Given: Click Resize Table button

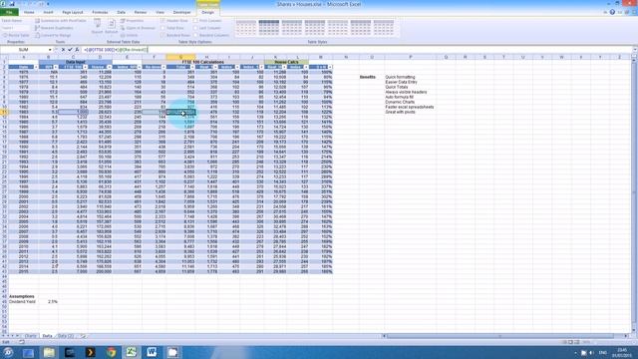Looking at the screenshot, I should click(16, 36).
